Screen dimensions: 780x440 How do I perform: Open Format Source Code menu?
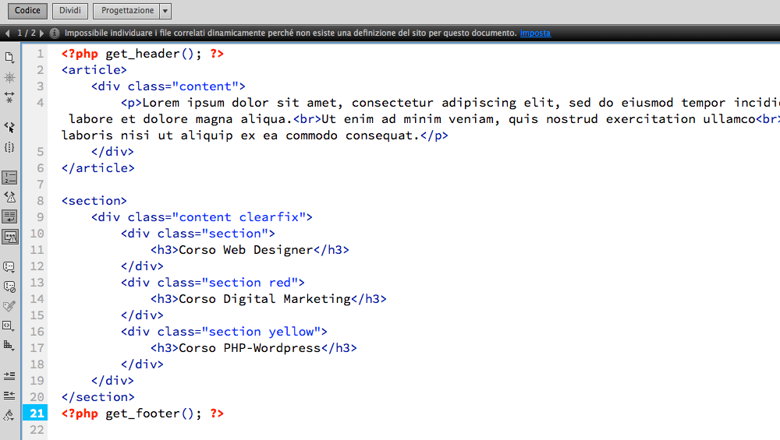click(9, 415)
